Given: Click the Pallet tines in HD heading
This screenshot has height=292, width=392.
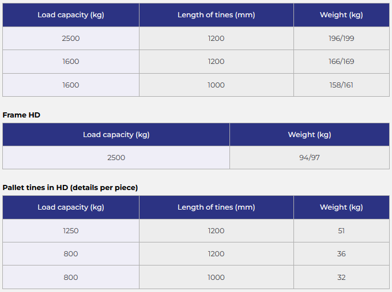Looking at the screenshot, I should pos(70,187).
